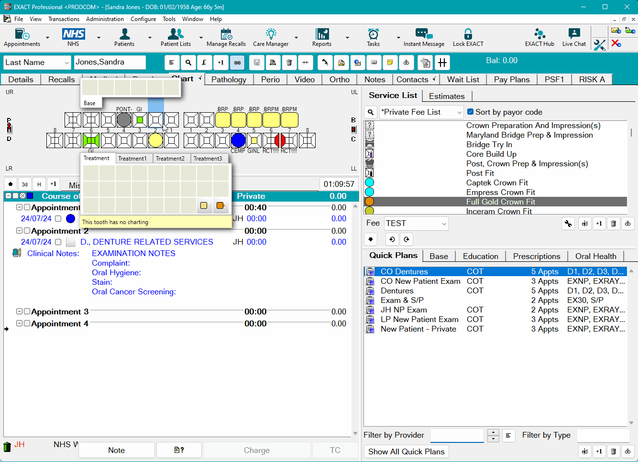The width and height of the screenshot is (638, 462).
Task: Collapse the Appointment 2 node
Action: click(20, 231)
